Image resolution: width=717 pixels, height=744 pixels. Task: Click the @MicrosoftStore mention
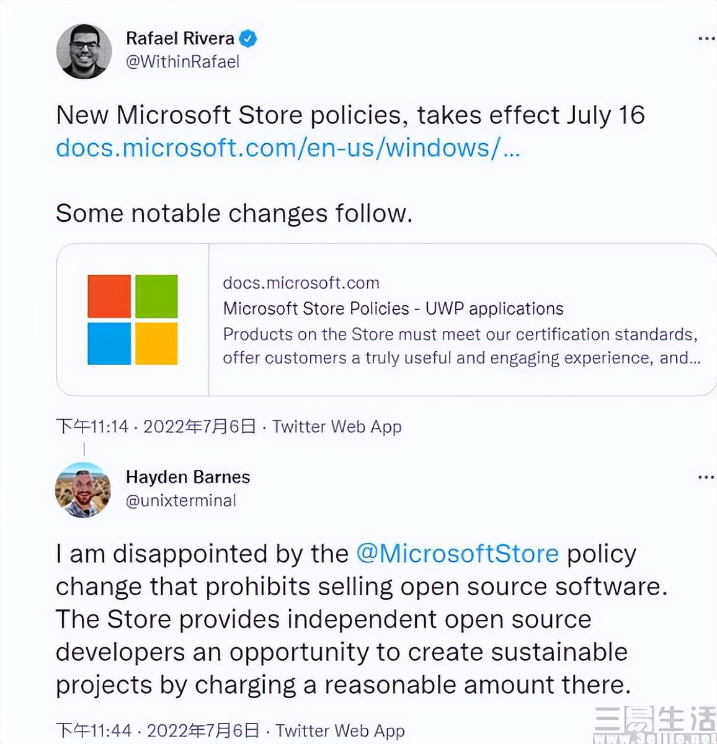point(457,554)
